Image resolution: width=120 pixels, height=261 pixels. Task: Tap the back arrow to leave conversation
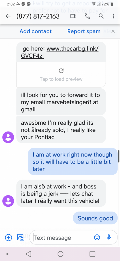(x=8, y=16)
